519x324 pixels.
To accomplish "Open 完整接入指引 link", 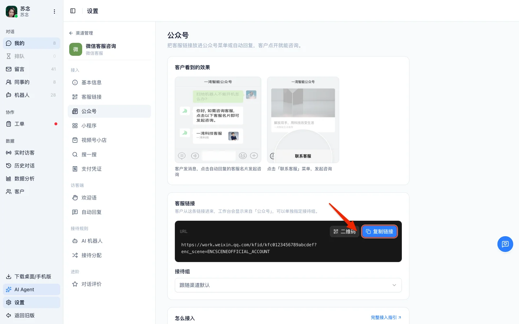I will 386,318.
